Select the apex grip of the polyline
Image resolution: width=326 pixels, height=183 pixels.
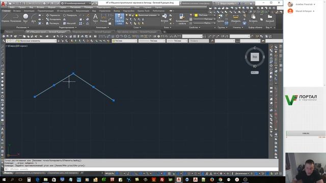[73, 73]
